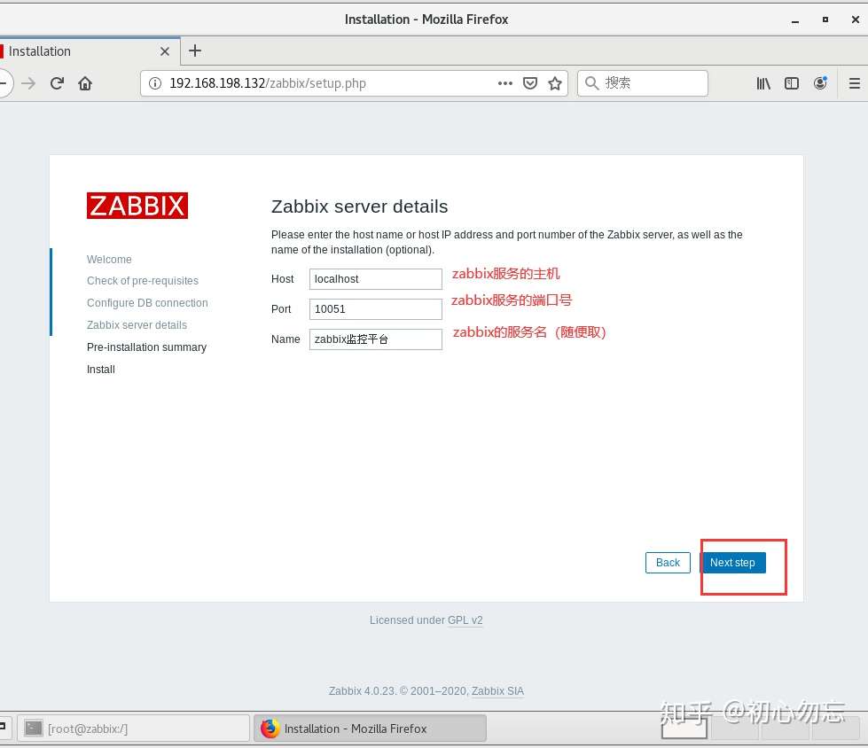The width and height of the screenshot is (868, 748).
Task: Open the Firefox account icon
Action: (820, 83)
